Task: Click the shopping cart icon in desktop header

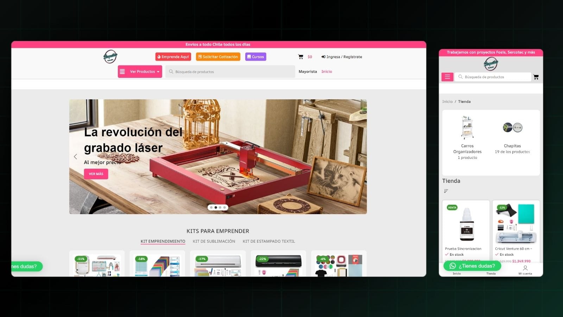Action: [x=301, y=57]
